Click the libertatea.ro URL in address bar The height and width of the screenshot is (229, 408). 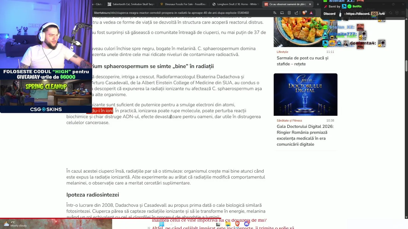[171, 13]
